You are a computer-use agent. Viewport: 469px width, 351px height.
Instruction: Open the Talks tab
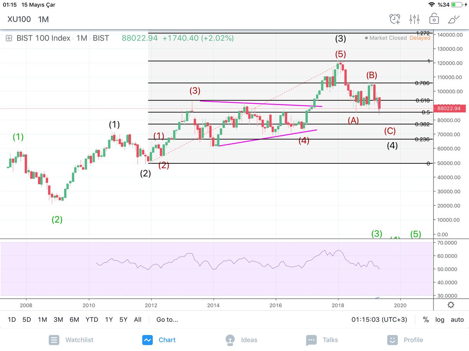pyautogui.click(x=322, y=340)
